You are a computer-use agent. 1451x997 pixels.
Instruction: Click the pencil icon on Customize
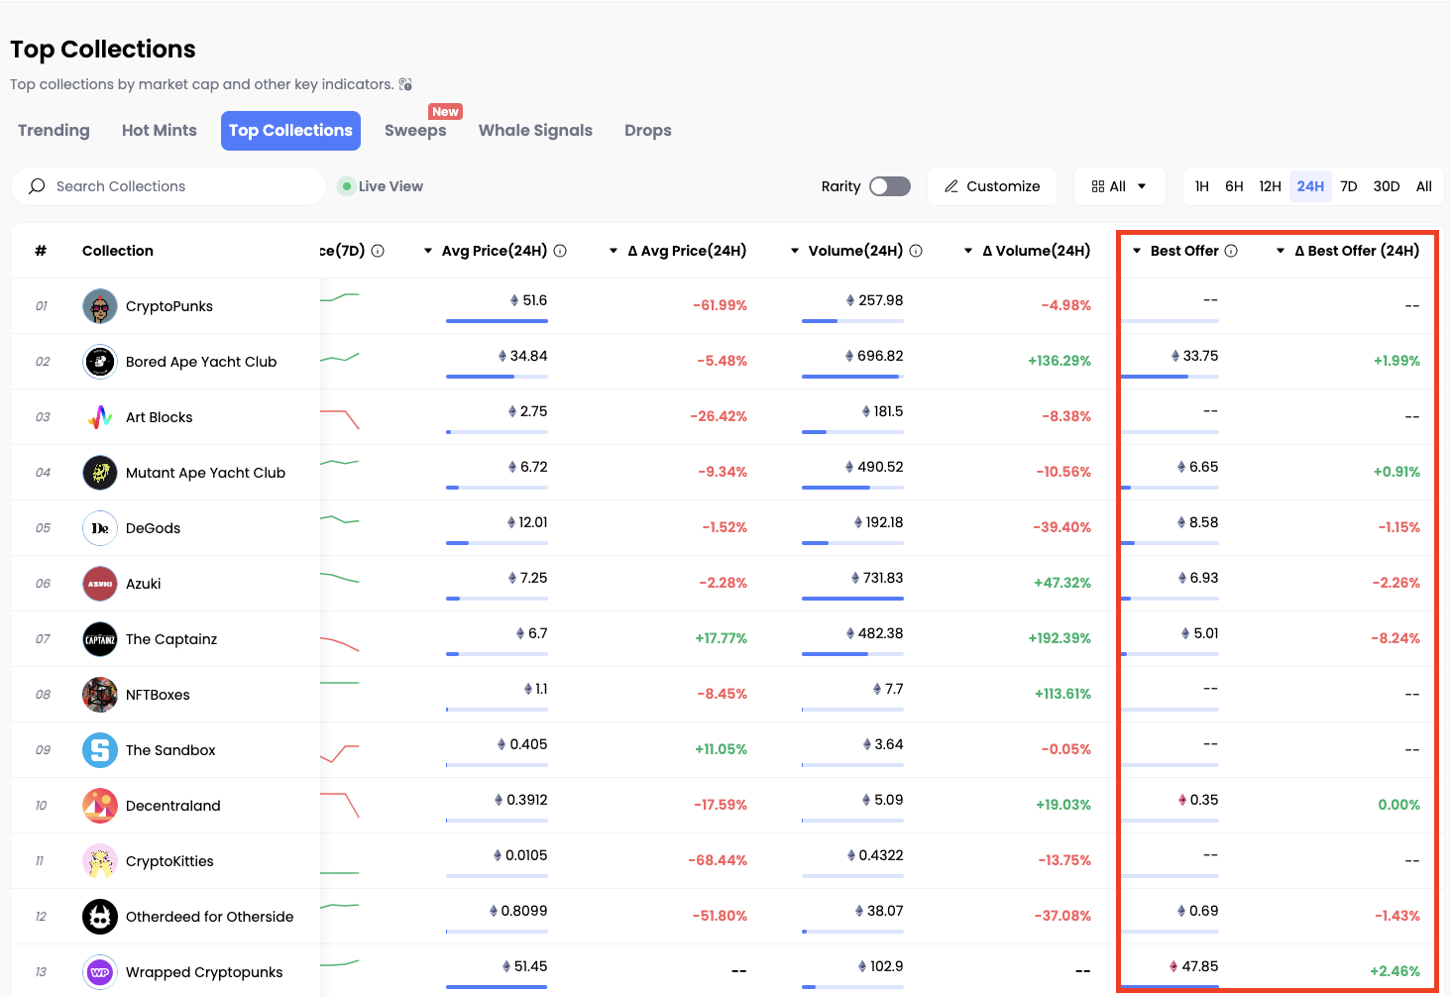(951, 186)
